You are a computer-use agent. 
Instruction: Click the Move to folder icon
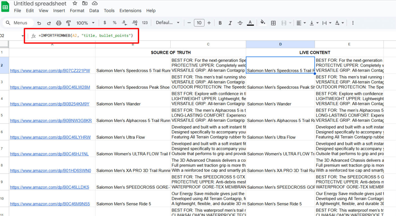85,4
